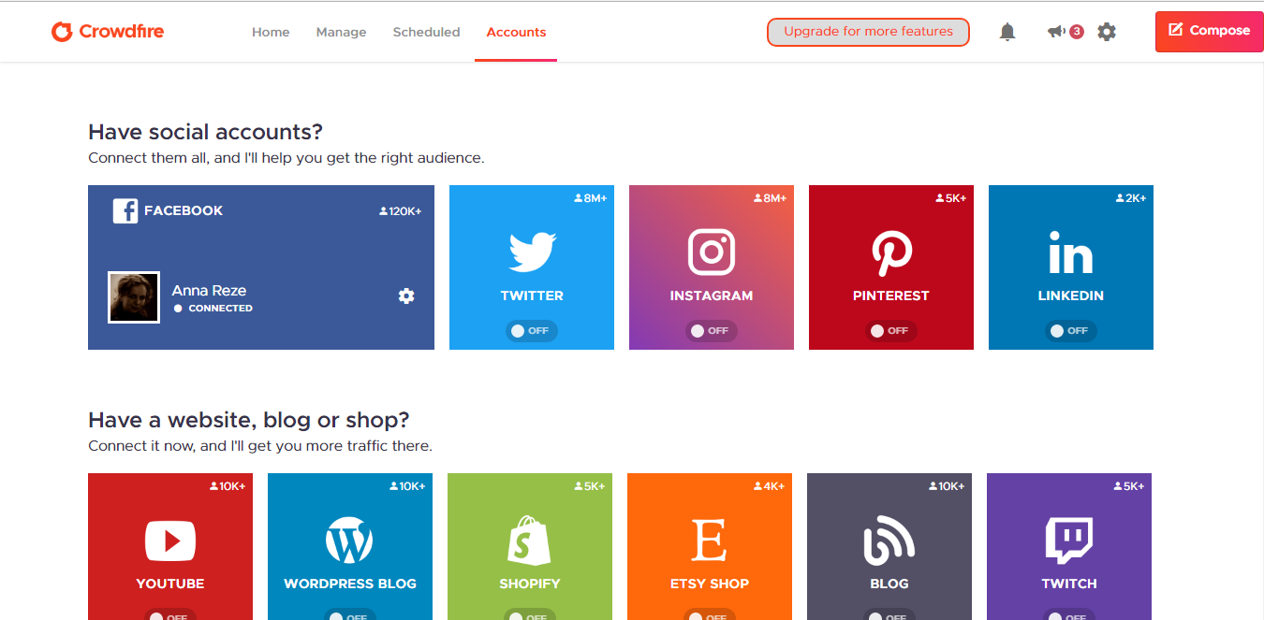The image size is (1264, 620).
Task: Go to the Home tab
Action: tap(271, 32)
